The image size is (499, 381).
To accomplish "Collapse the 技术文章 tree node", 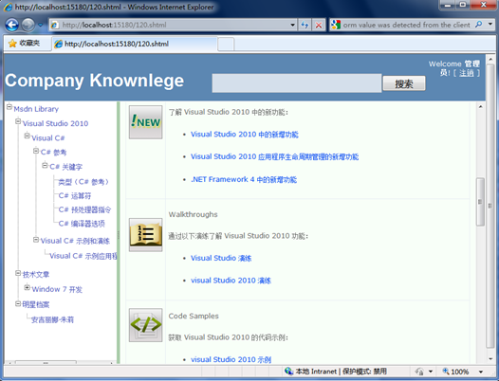I will (18, 273).
